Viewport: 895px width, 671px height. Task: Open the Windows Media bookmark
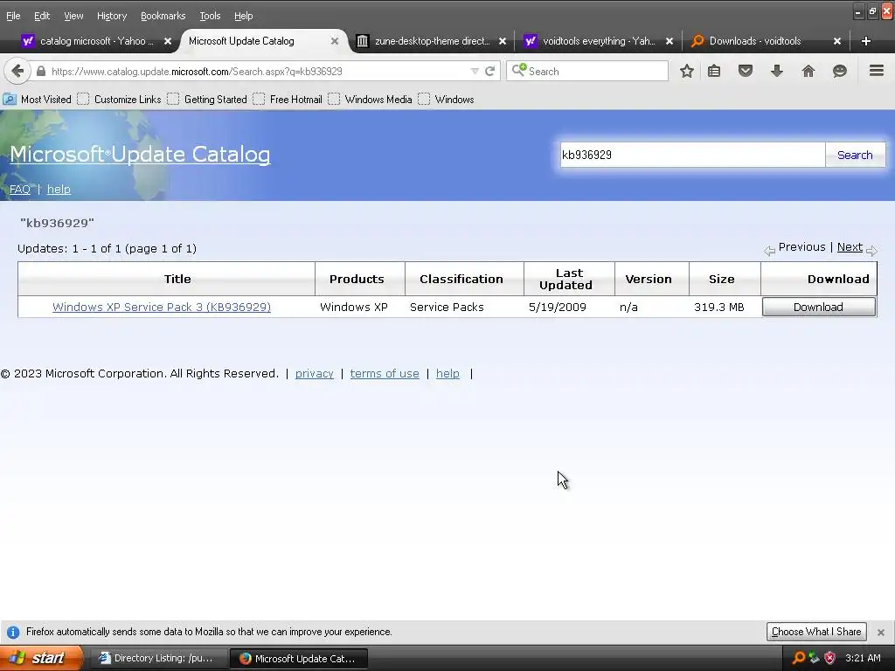click(x=371, y=100)
